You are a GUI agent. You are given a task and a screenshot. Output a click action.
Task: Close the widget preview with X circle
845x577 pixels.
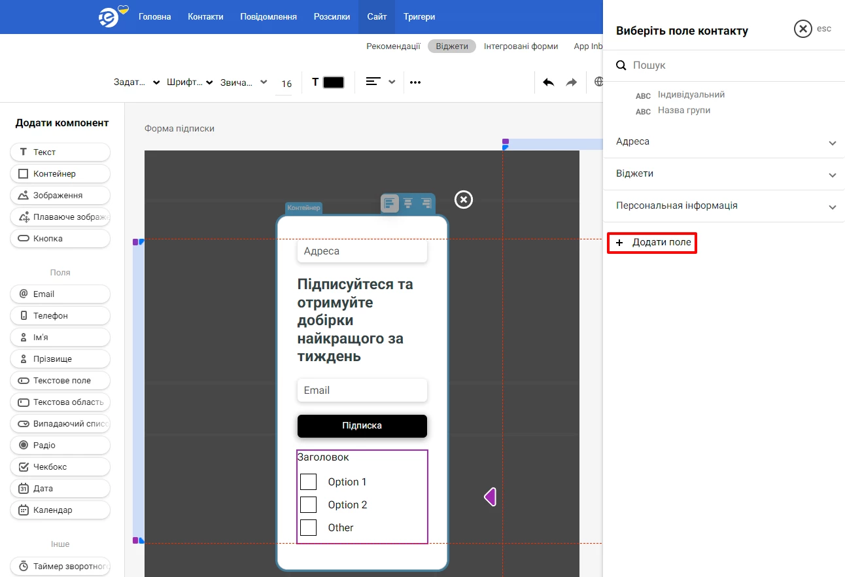coord(464,200)
